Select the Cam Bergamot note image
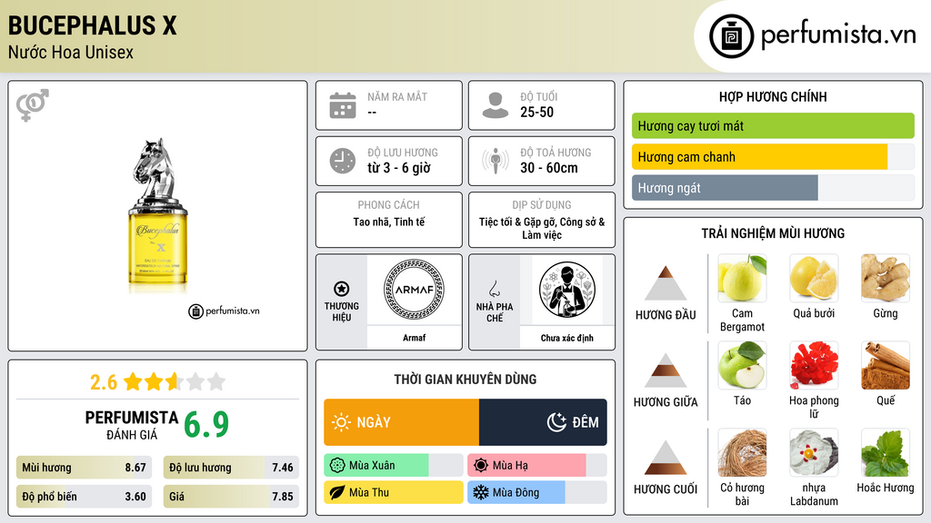This screenshot has width=931, height=523. pos(742,279)
